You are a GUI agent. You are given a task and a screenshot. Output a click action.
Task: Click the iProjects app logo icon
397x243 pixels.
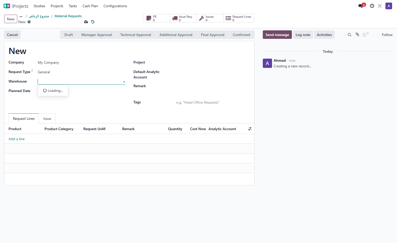[7, 6]
